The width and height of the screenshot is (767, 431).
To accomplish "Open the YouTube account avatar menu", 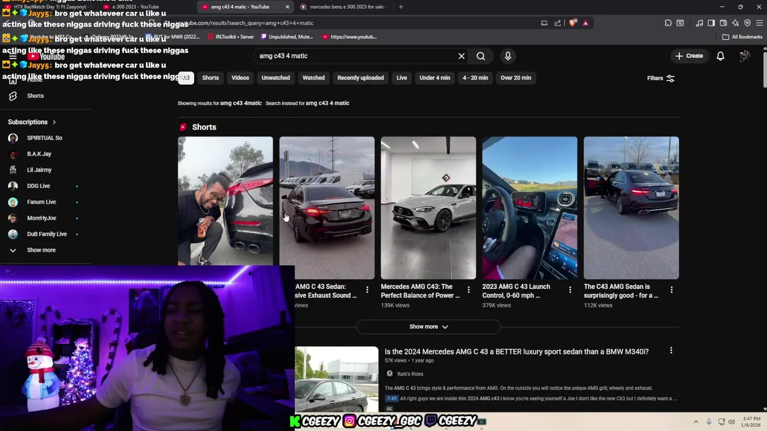I will tap(744, 56).
